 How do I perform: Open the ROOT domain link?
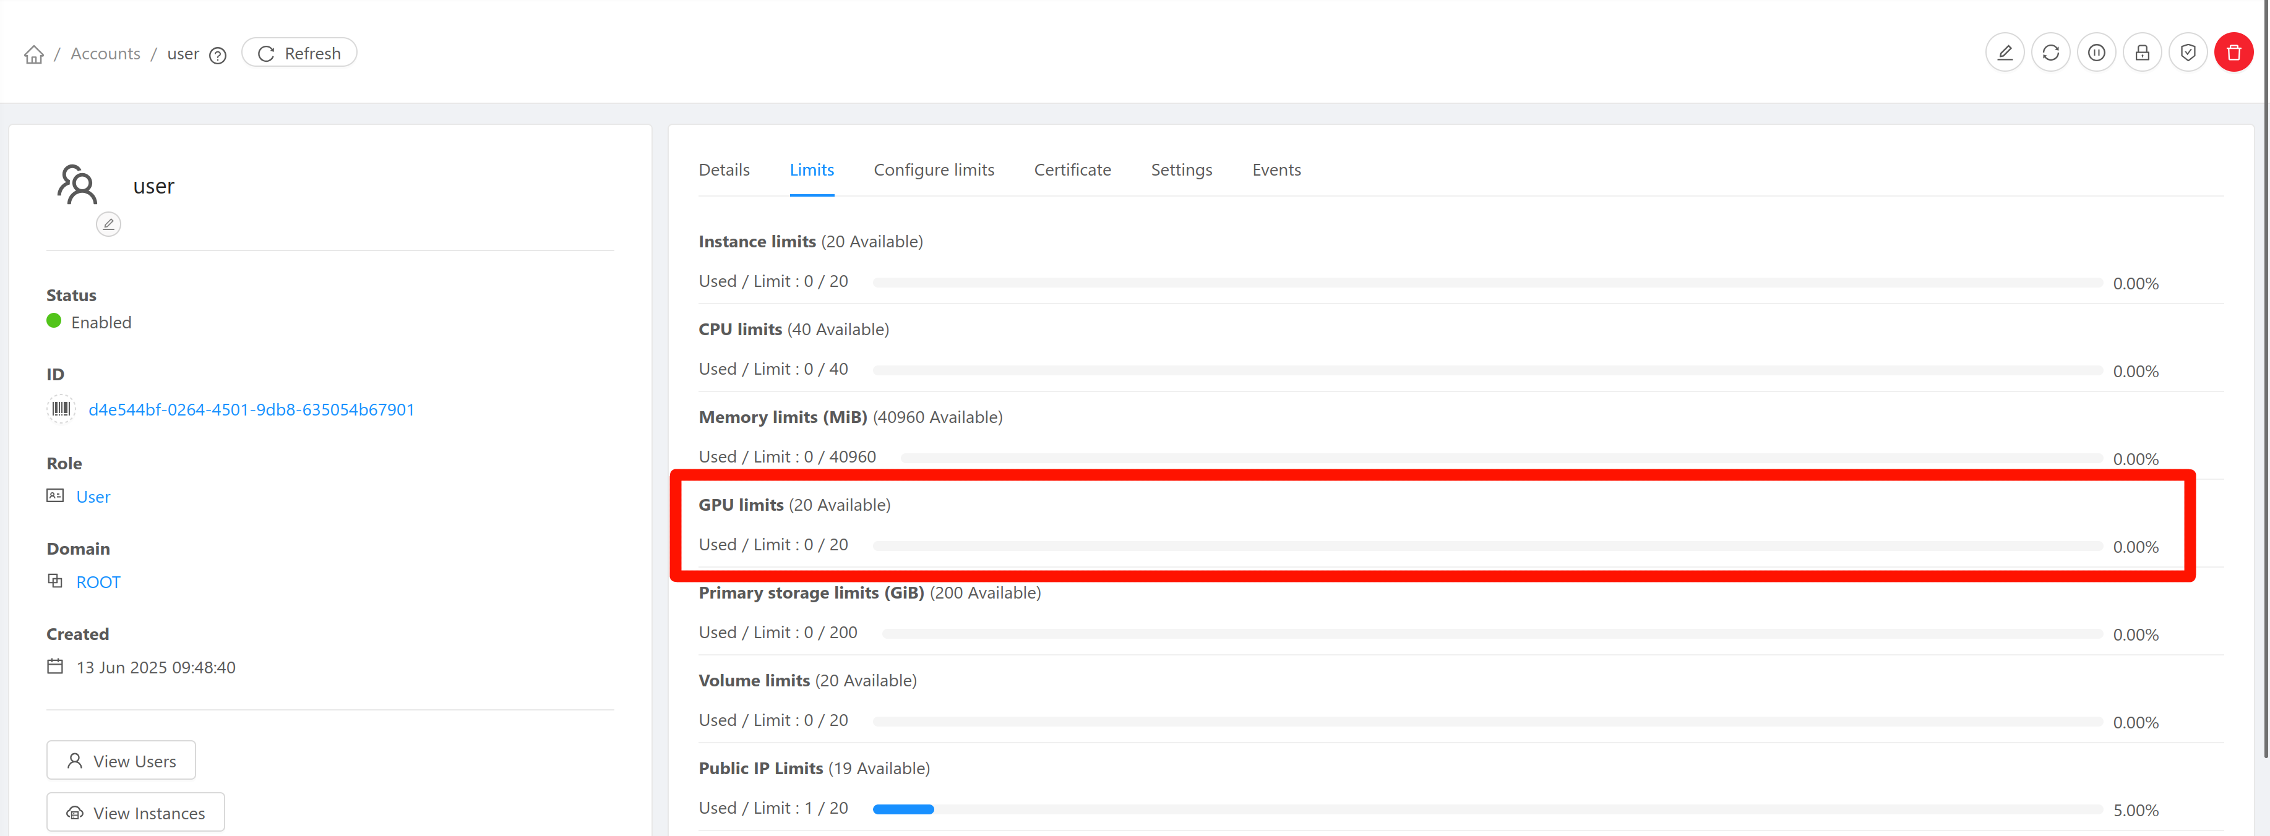pos(98,582)
